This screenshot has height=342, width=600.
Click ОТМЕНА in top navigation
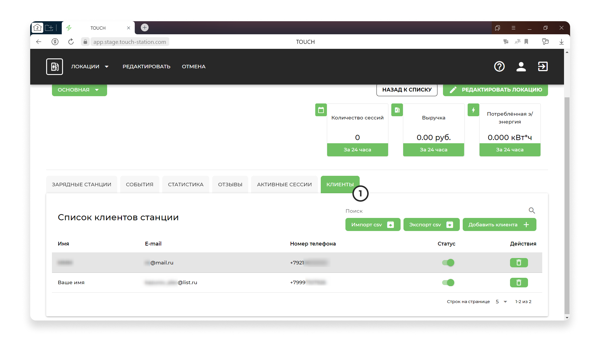click(194, 67)
